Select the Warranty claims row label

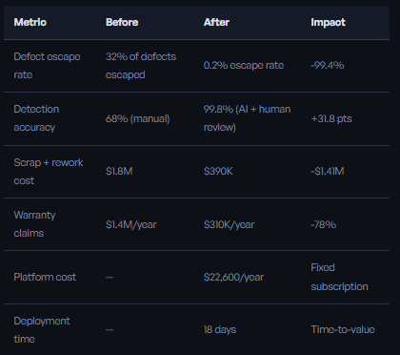[x=34, y=224]
